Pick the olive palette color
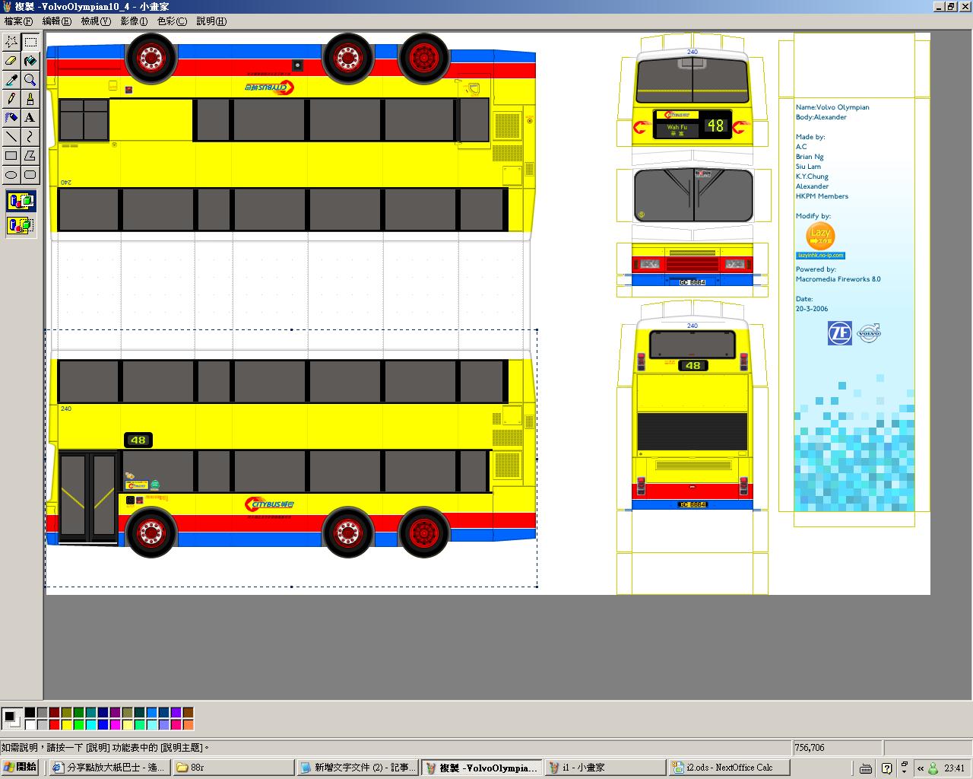Screen dimensions: 973x779 click(66, 713)
